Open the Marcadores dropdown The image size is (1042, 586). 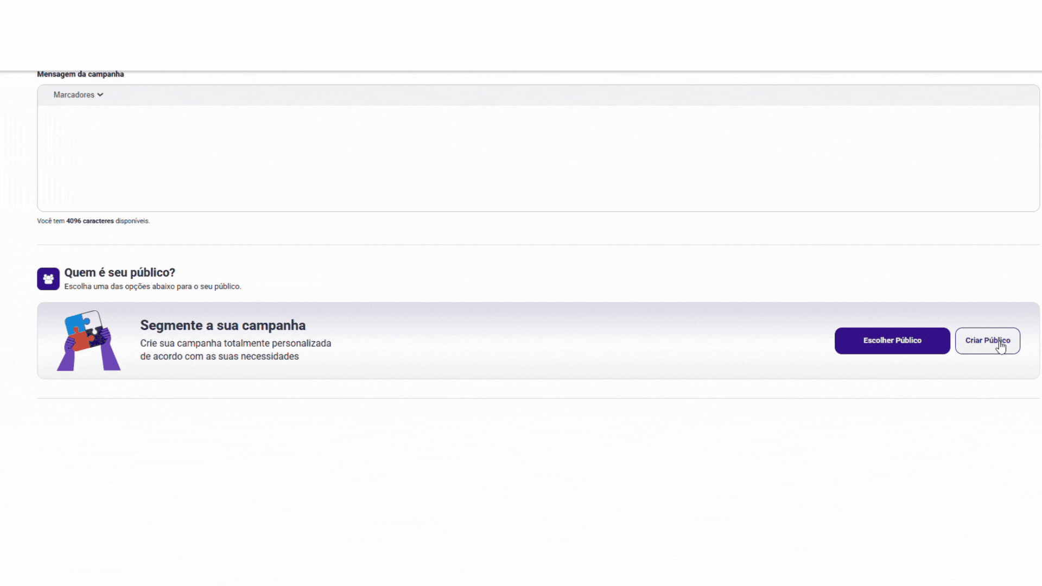78,95
